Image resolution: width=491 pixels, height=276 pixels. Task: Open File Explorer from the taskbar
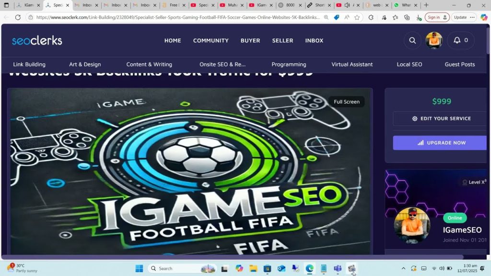[x=253, y=268]
